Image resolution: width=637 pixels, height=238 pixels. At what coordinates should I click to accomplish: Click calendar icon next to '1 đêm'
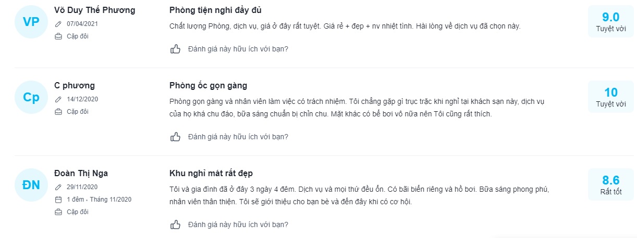pyautogui.click(x=58, y=200)
